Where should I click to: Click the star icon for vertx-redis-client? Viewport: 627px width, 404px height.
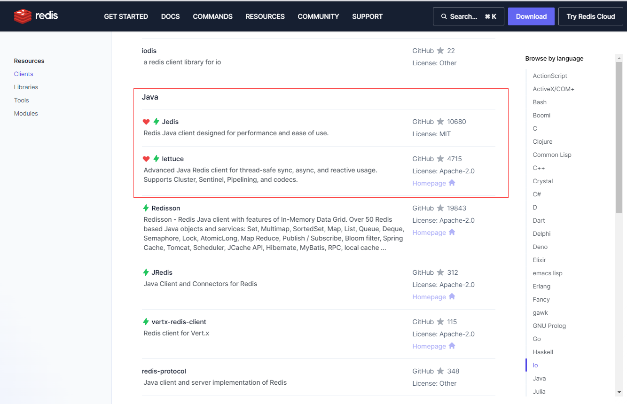[x=440, y=322]
